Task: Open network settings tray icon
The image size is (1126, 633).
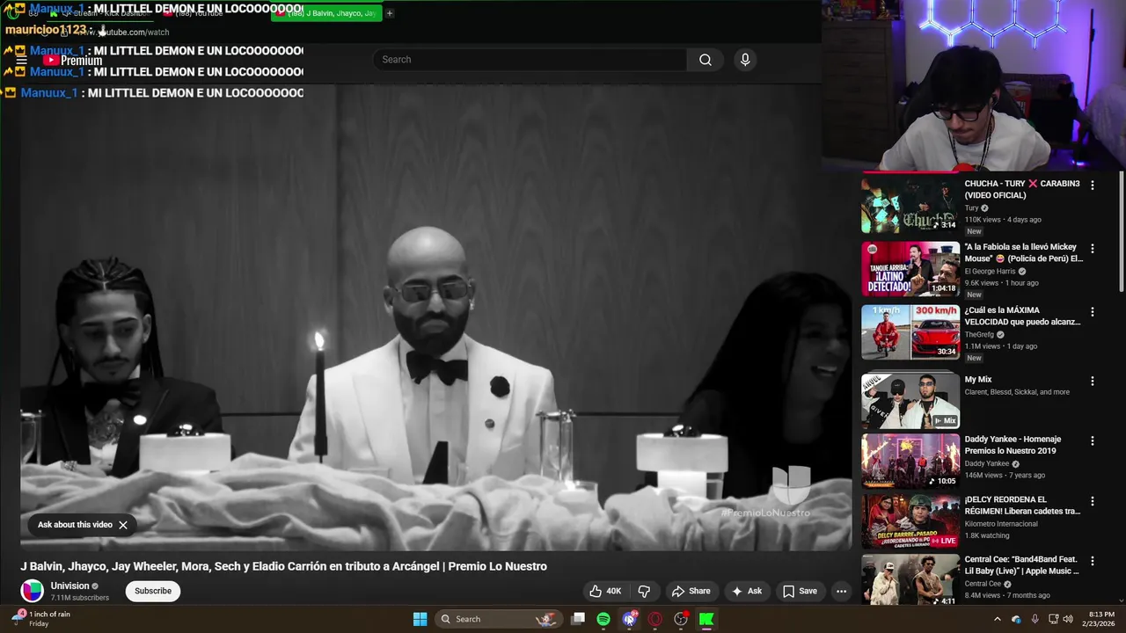Action: click(x=1054, y=619)
